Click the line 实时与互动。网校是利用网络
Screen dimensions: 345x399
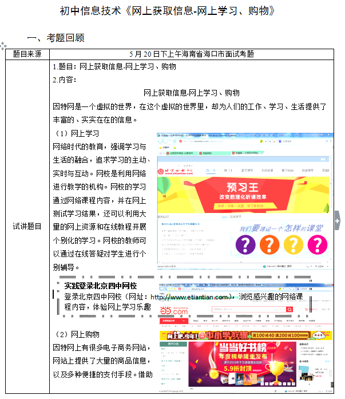tap(100, 173)
